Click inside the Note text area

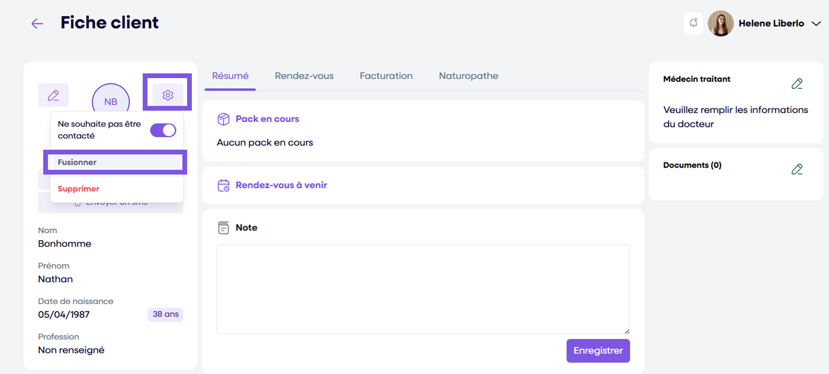[423, 289]
